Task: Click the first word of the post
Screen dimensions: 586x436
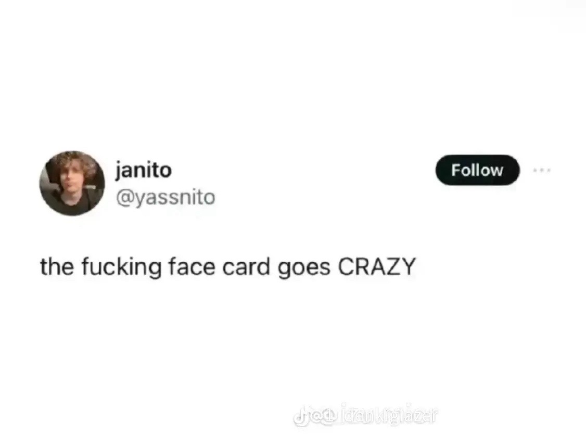Action: (57, 267)
